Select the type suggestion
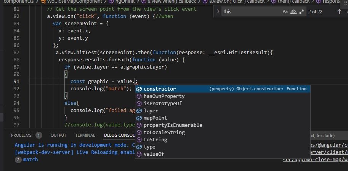 point(223,147)
